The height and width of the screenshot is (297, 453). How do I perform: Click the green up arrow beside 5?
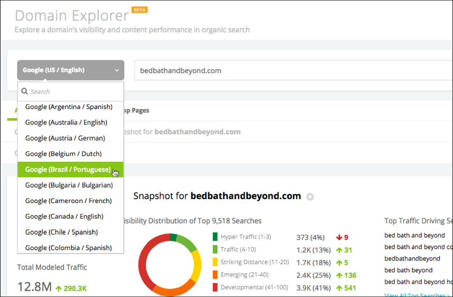(339, 263)
